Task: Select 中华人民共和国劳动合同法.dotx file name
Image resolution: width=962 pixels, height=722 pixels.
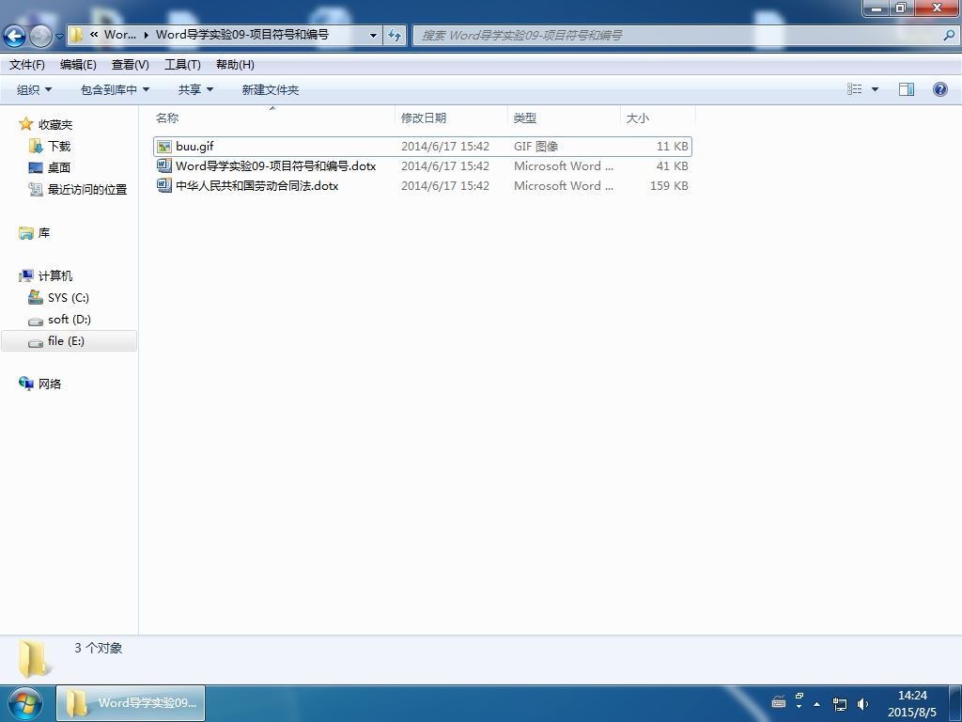Action: (257, 185)
